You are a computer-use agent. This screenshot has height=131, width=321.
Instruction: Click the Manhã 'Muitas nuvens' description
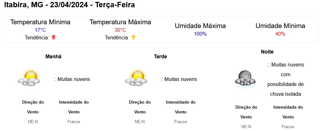point(72,79)
